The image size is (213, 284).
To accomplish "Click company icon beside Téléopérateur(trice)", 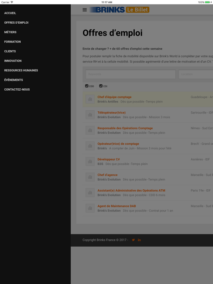I will pos(90,115).
